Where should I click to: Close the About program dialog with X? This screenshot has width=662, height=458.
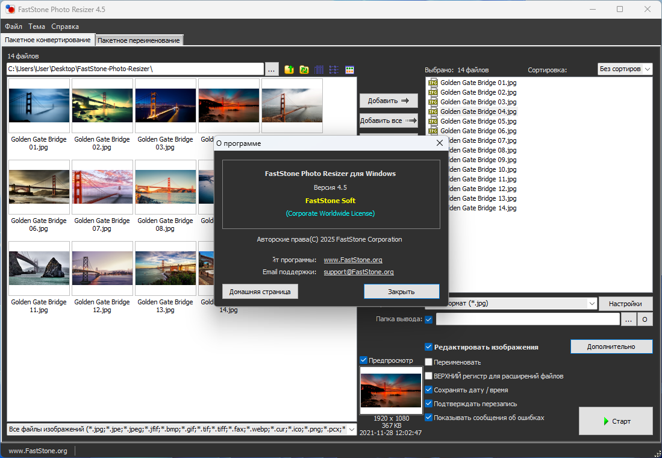click(x=440, y=143)
